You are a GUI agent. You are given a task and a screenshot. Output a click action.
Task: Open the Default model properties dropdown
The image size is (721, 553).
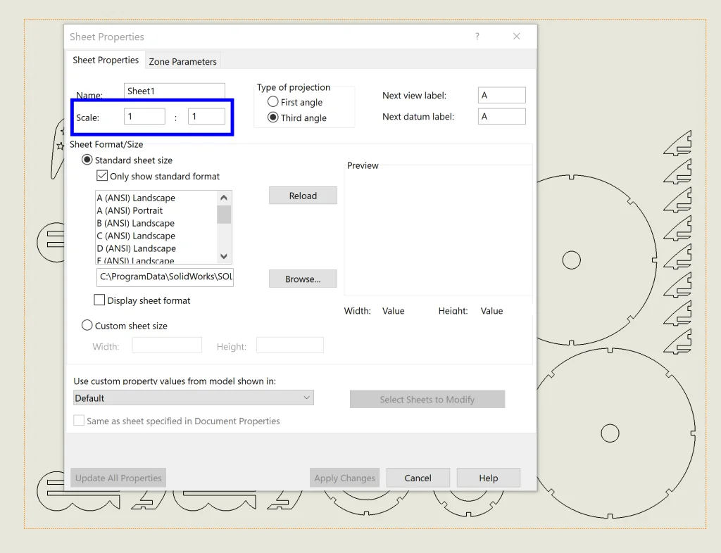tap(193, 398)
